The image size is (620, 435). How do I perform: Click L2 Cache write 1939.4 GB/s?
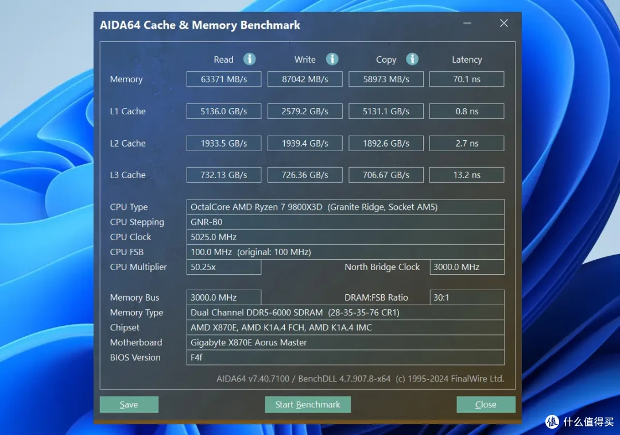click(x=305, y=143)
